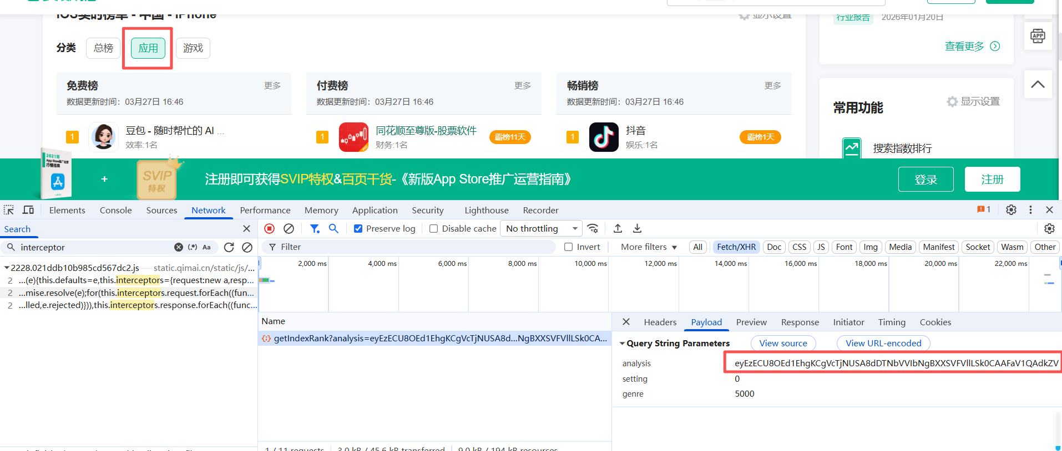Select the Img filter type

point(871,247)
